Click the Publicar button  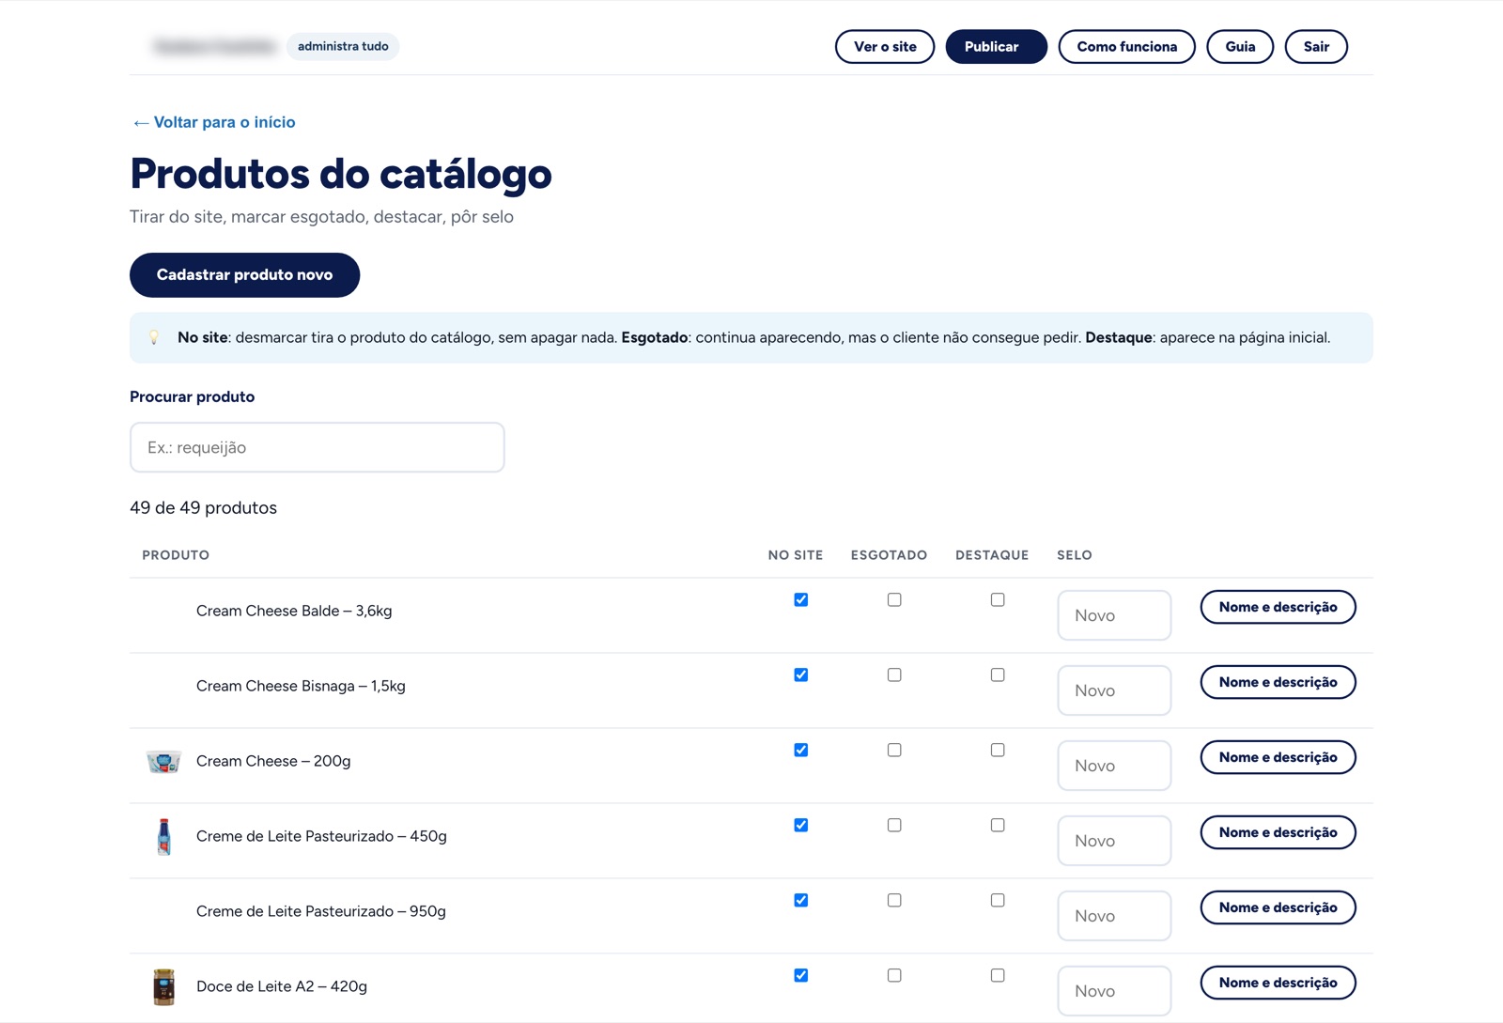coord(996,47)
